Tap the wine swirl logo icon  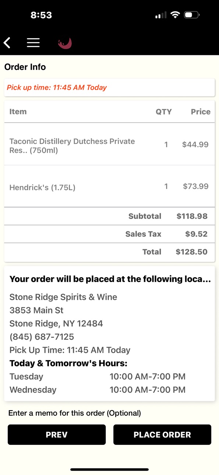pyautogui.click(x=65, y=43)
